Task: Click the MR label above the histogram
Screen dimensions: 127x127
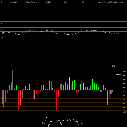Action: (113, 66)
